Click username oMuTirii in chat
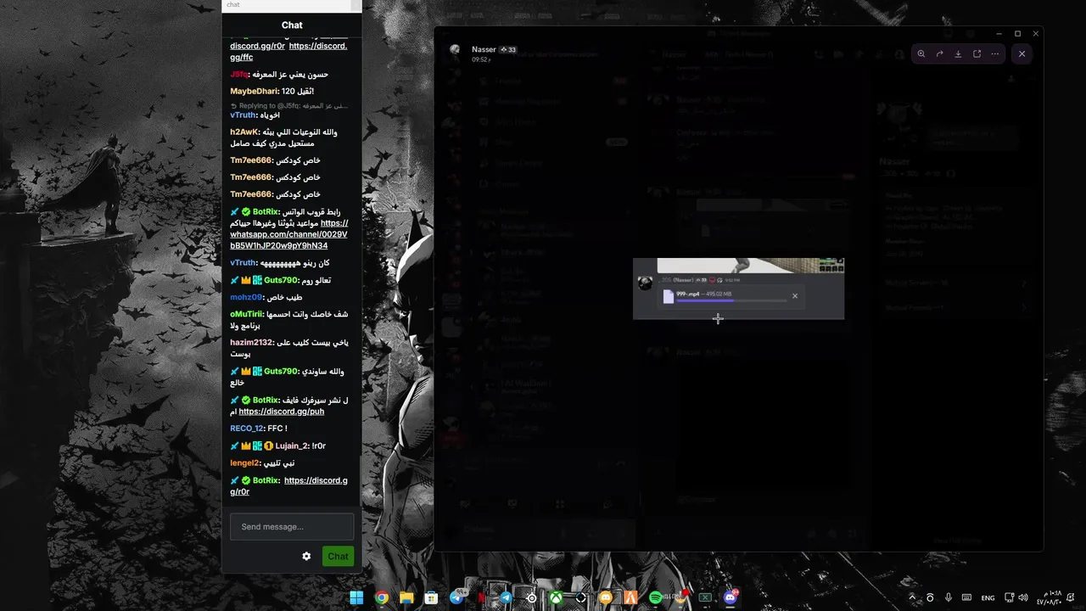This screenshot has height=611, width=1086. [x=247, y=315]
